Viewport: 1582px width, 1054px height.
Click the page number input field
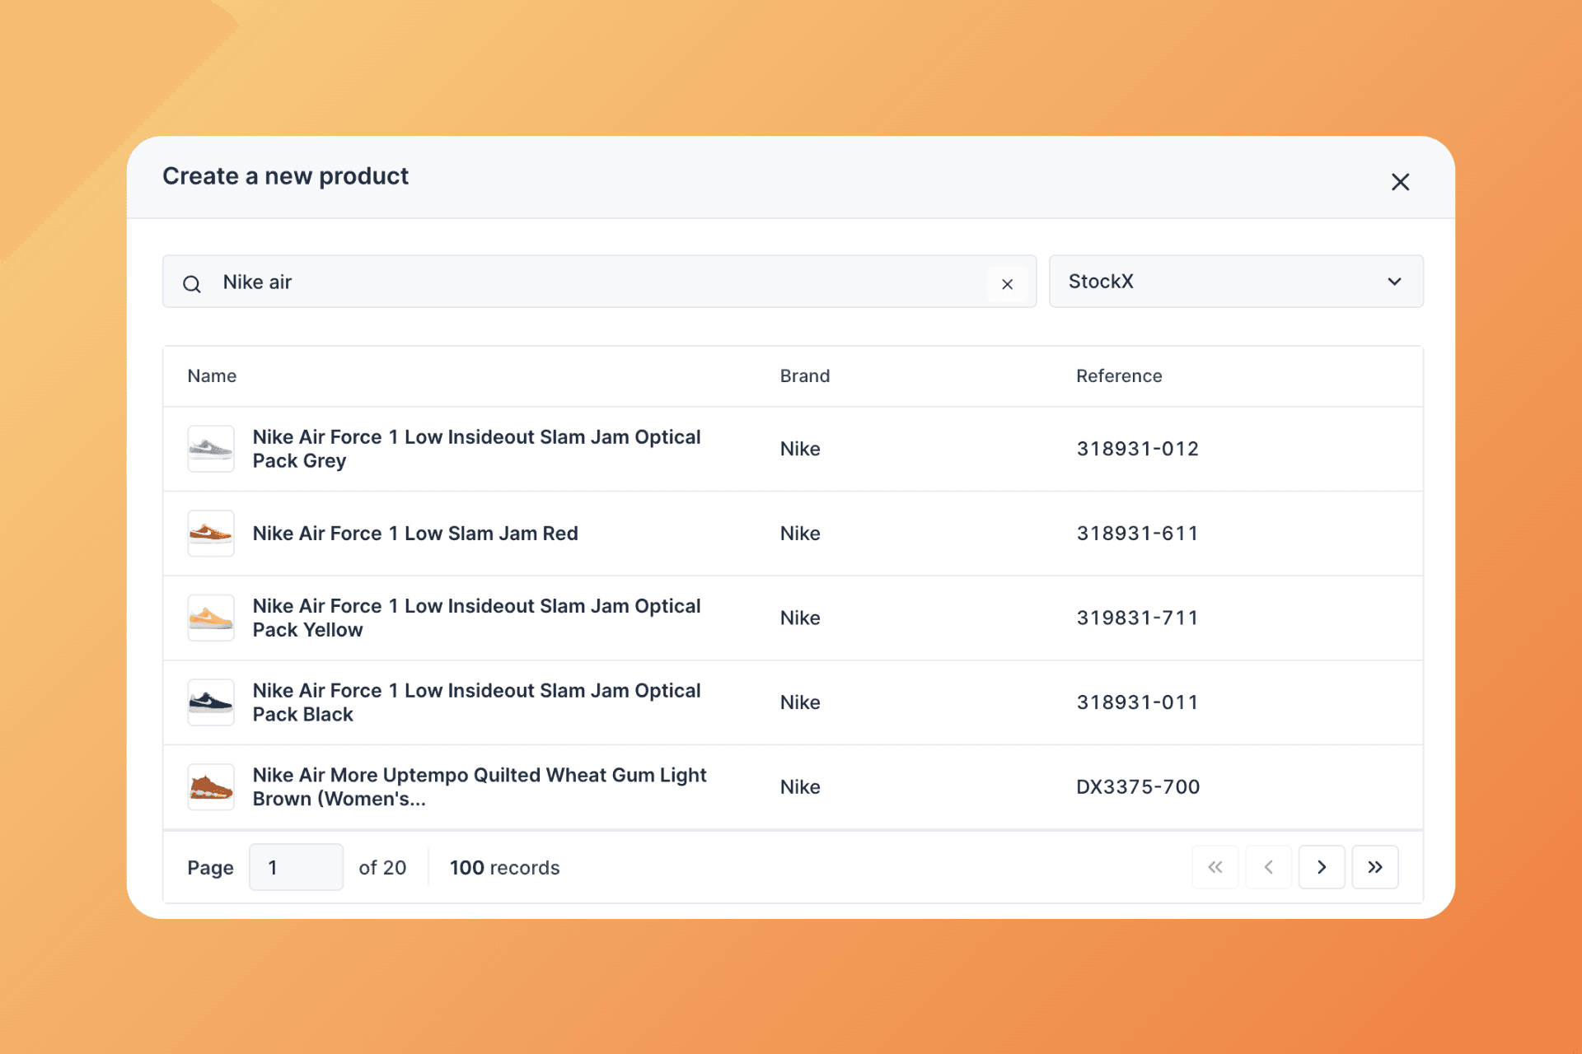pos(296,867)
